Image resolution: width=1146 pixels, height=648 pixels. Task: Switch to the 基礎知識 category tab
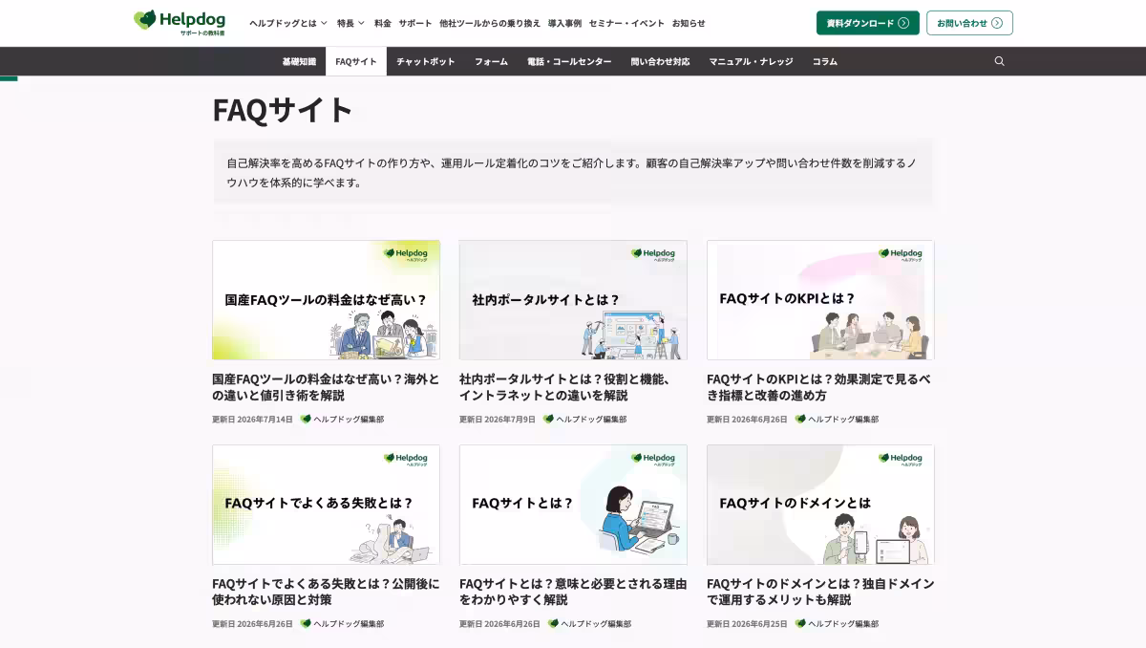tap(299, 61)
